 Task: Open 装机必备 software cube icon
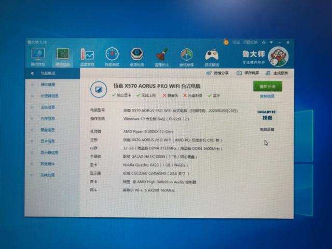point(187,56)
